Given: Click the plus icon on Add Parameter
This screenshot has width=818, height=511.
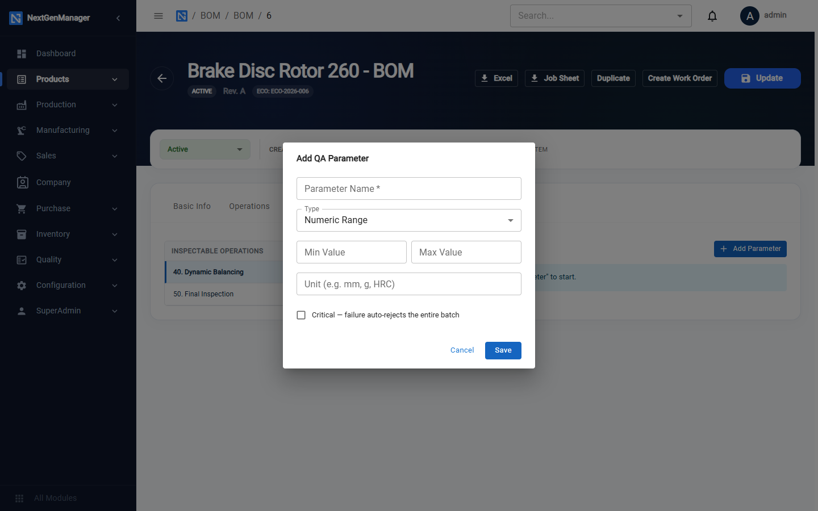Looking at the screenshot, I should 724,249.
